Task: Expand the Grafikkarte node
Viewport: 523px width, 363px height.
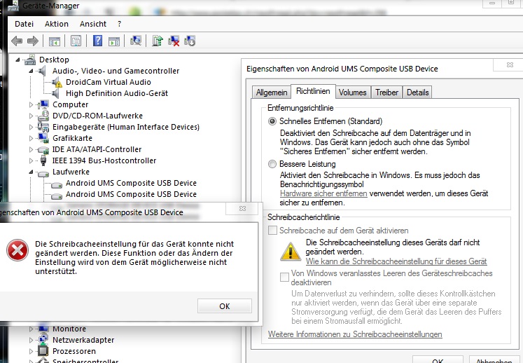Action: (31, 138)
